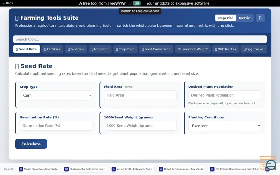Screen dimensions: 280x175
Task: Open the Egg Tracker tab
Action: (254, 49)
